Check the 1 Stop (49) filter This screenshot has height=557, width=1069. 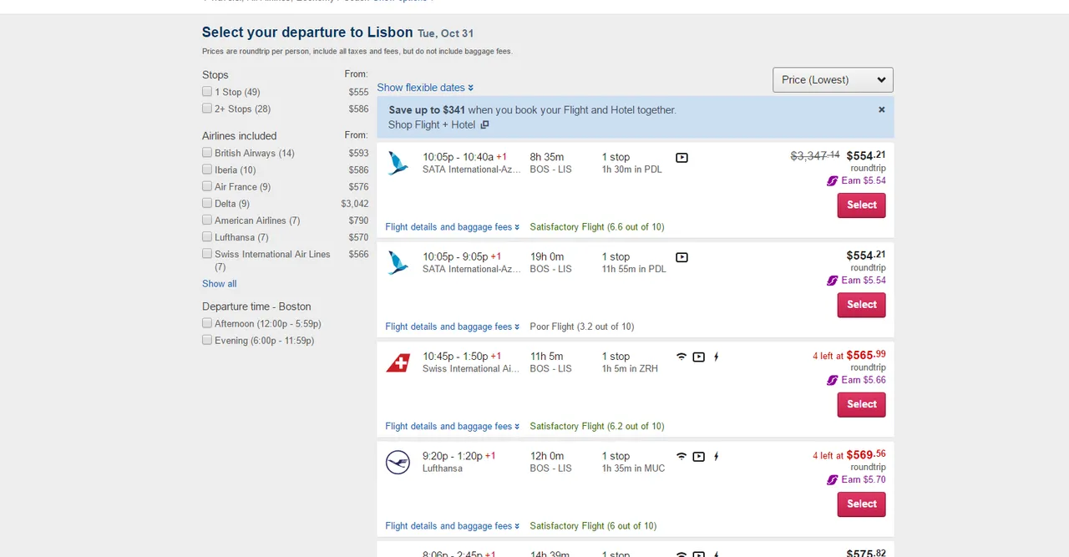coord(207,92)
